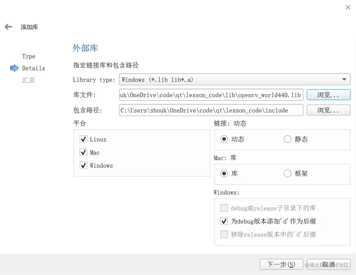Select the Type step in sidebar
Image resolution: width=356 pixels, height=275 pixels.
click(x=29, y=56)
